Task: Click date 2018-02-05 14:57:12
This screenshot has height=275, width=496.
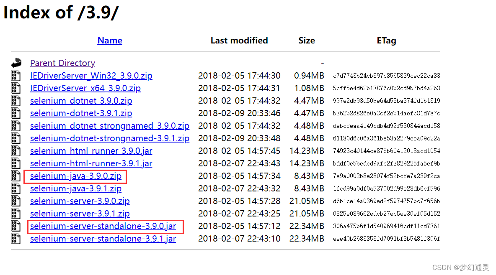Action: (239, 226)
